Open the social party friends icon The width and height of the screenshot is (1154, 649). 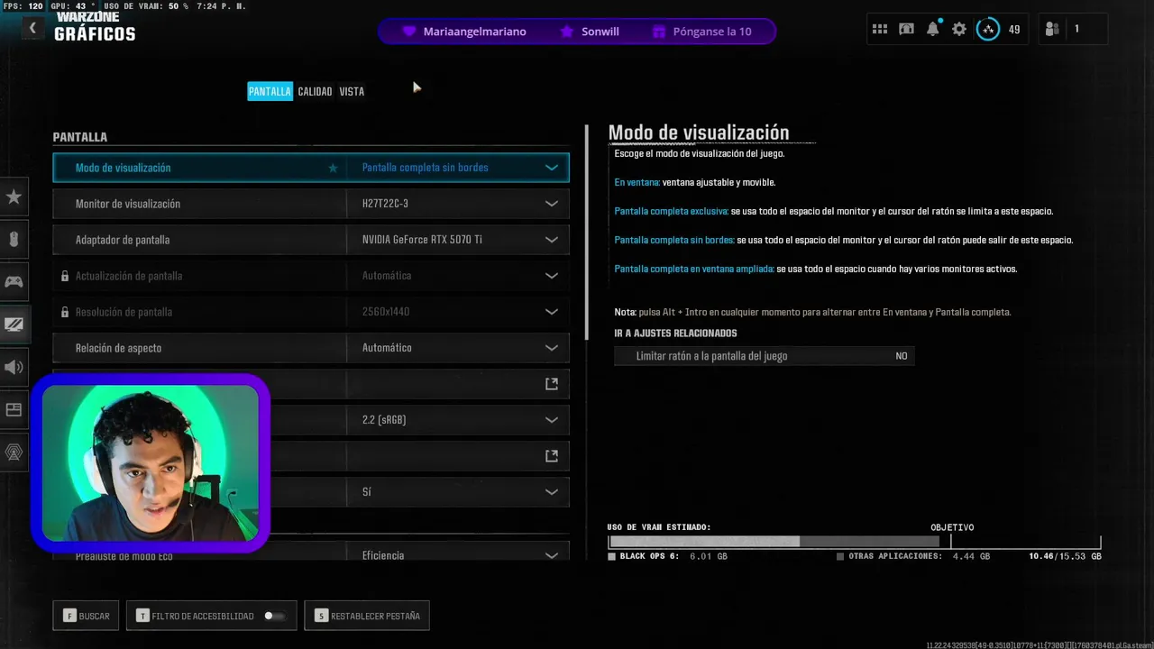1052,29
